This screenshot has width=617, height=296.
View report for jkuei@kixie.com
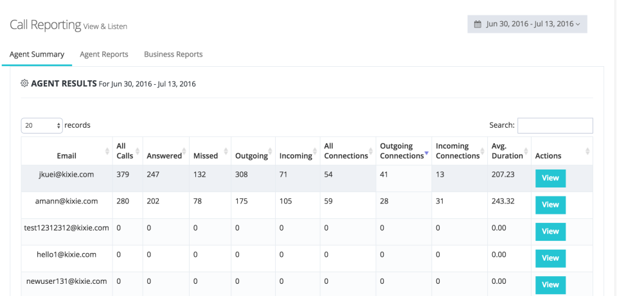pyautogui.click(x=550, y=178)
